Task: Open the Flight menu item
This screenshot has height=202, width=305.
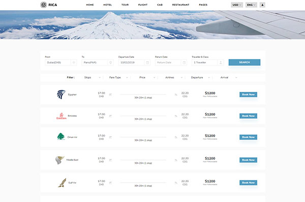Action: 143,5
